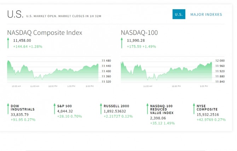
Task: Click NASDAQ-100 Reduced Value Index arrow icon
Action: pyautogui.click(x=148, y=109)
